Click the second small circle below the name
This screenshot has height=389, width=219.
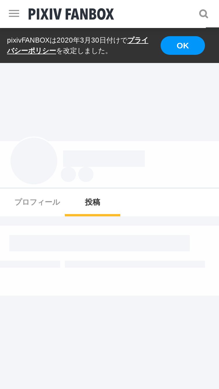[86, 174]
